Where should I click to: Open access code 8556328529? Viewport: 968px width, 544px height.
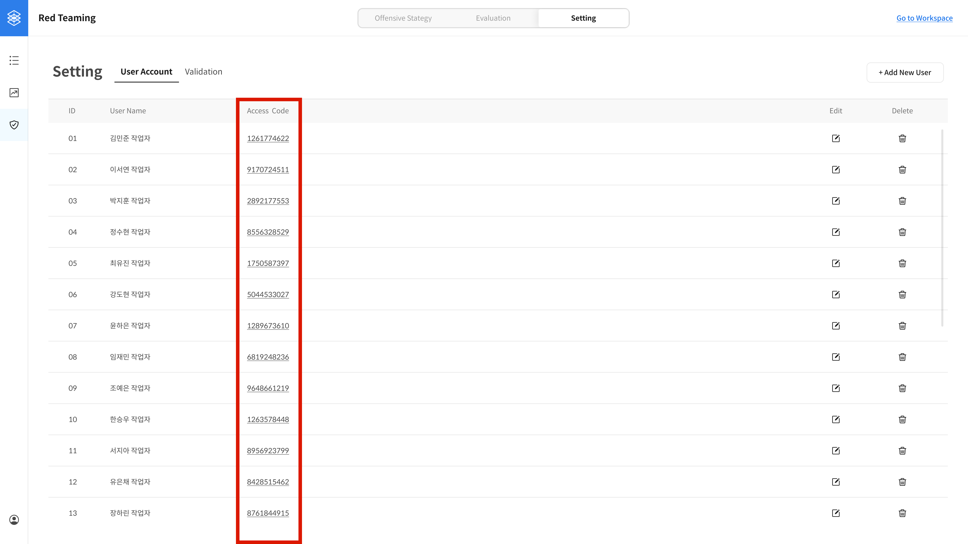click(x=268, y=232)
